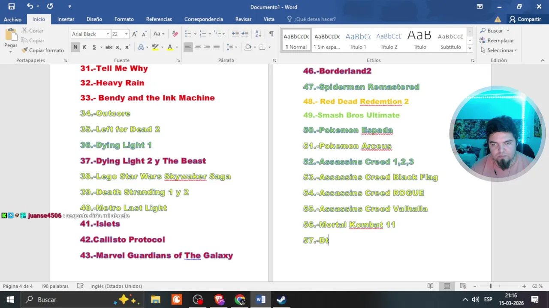The height and width of the screenshot is (308, 549).
Task: Click the Reemplazar button
Action: coord(497,40)
